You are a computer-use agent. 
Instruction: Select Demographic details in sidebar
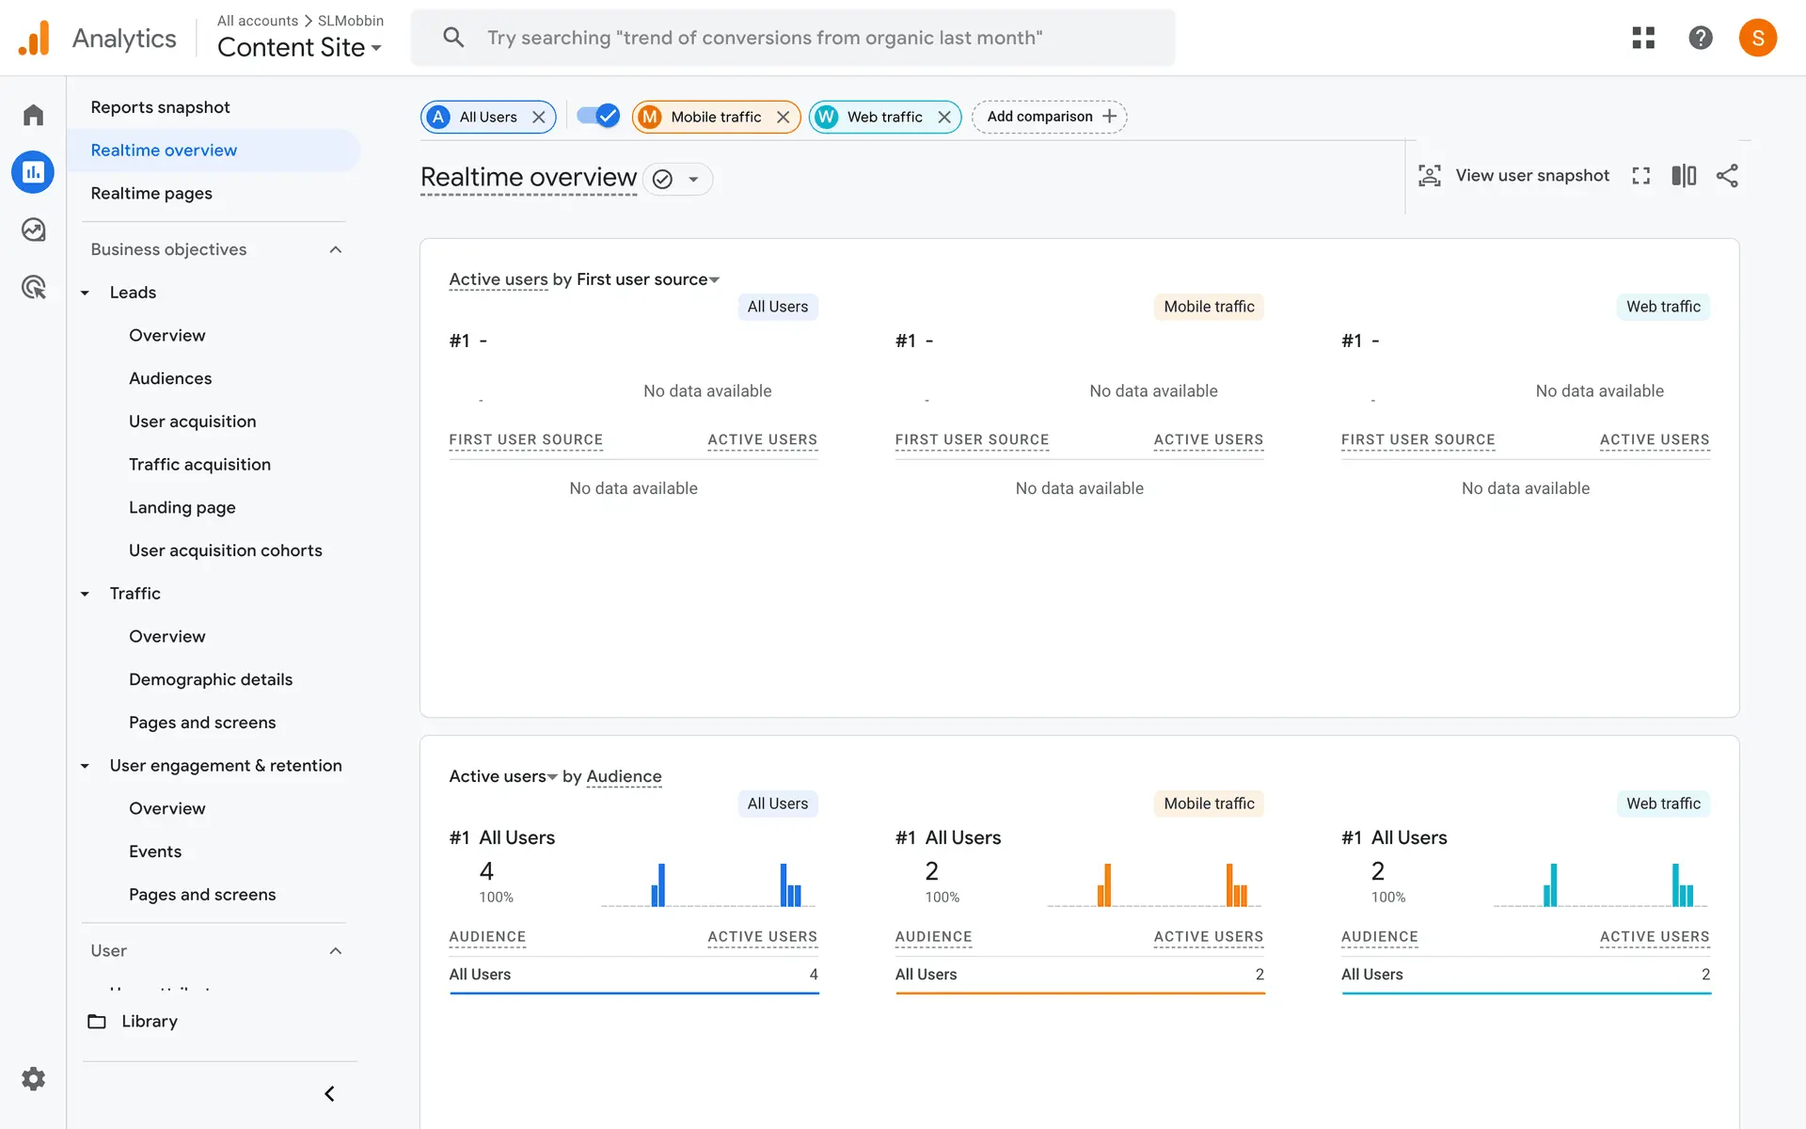211,679
